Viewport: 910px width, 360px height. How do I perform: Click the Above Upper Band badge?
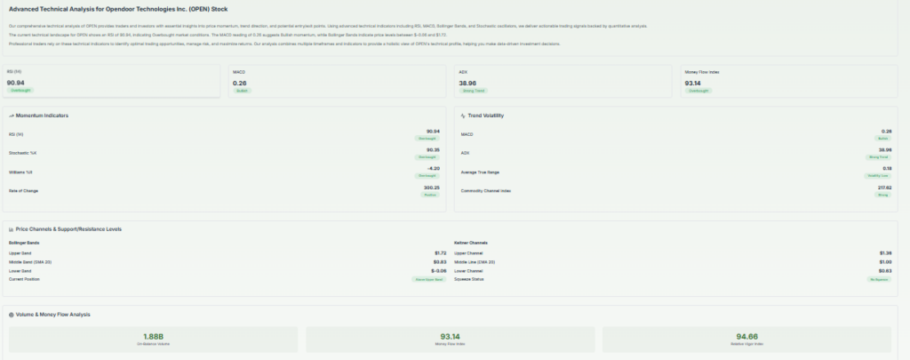tap(429, 279)
